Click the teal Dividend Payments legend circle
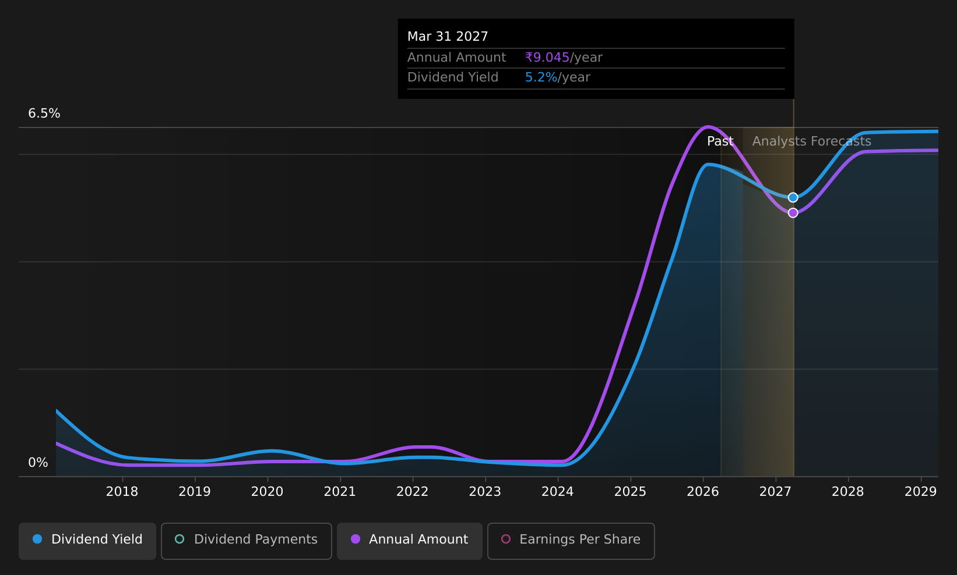Viewport: 957px width, 575px height. (x=180, y=539)
